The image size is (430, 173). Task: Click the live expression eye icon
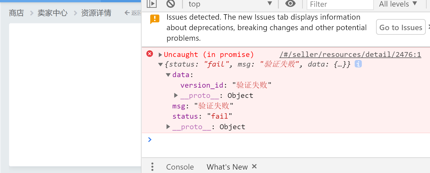coord(290,4)
